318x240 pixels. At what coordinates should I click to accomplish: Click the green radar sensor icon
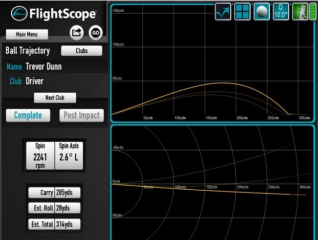pyautogui.click(x=300, y=12)
